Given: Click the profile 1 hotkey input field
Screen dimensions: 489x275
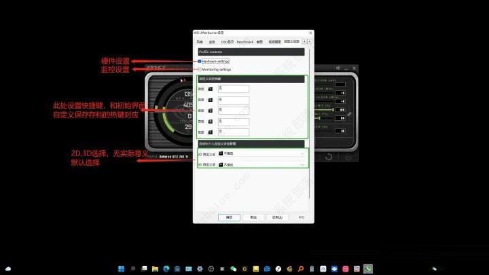Looking at the screenshot, I should click(233, 89).
